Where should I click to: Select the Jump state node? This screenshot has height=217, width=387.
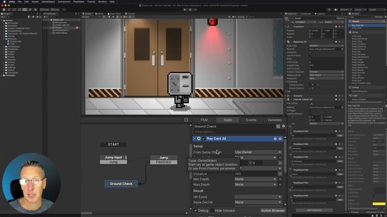point(164,157)
